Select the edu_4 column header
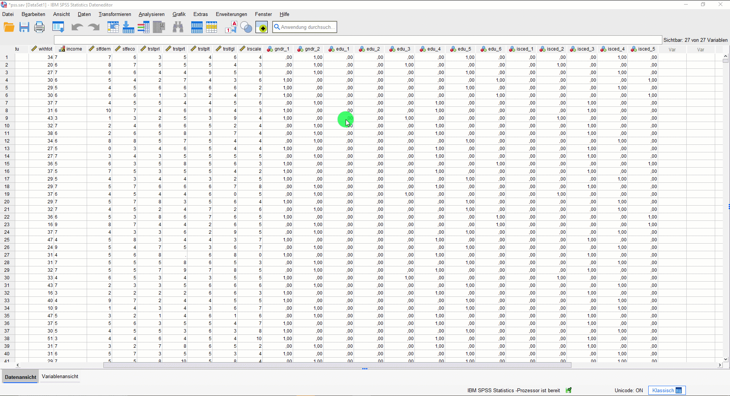730x396 pixels. click(x=430, y=49)
